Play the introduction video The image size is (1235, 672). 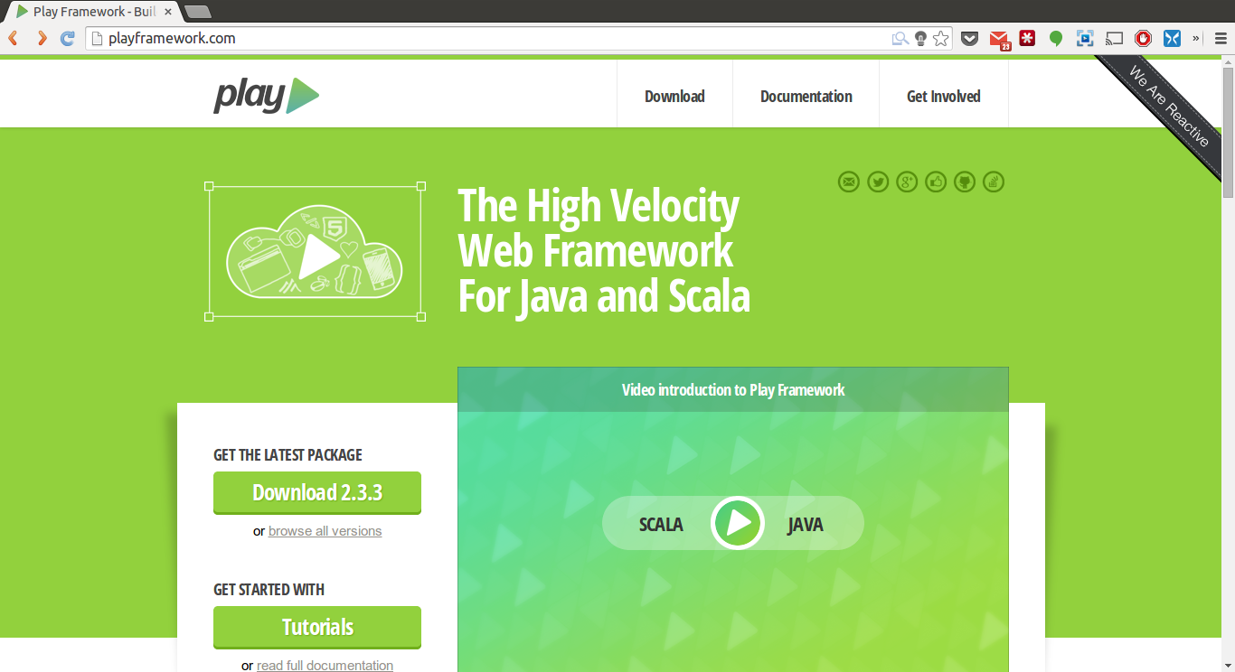point(738,523)
